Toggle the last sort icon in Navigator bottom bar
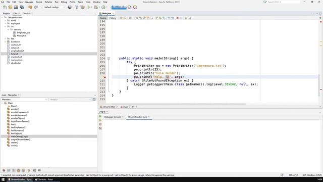 tap(39, 170)
